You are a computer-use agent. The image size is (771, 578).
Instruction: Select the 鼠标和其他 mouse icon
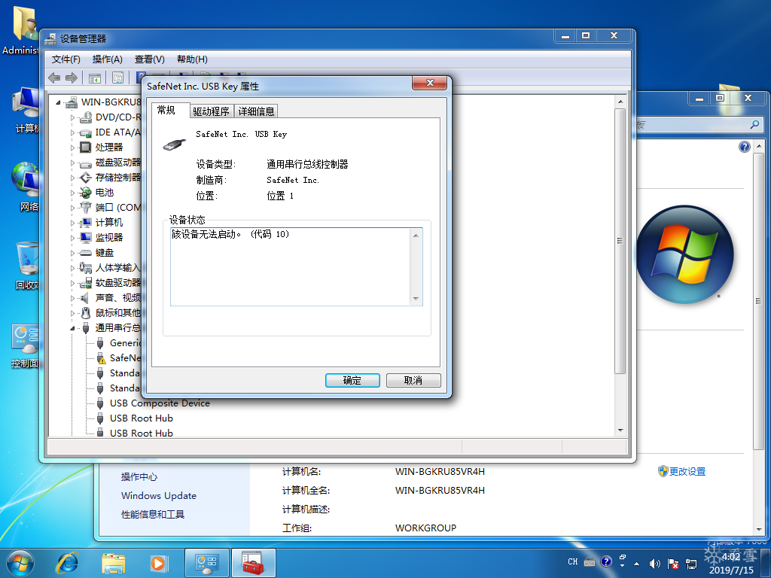pyautogui.click(x=86, y=313)
